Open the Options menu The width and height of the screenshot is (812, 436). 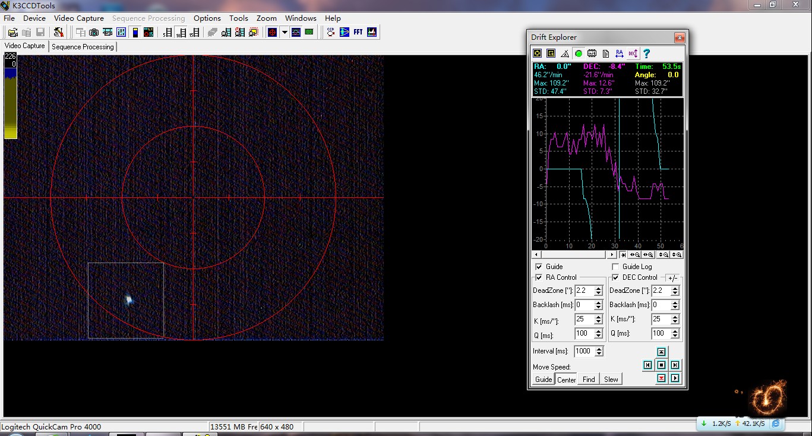[x=207, y=18]
